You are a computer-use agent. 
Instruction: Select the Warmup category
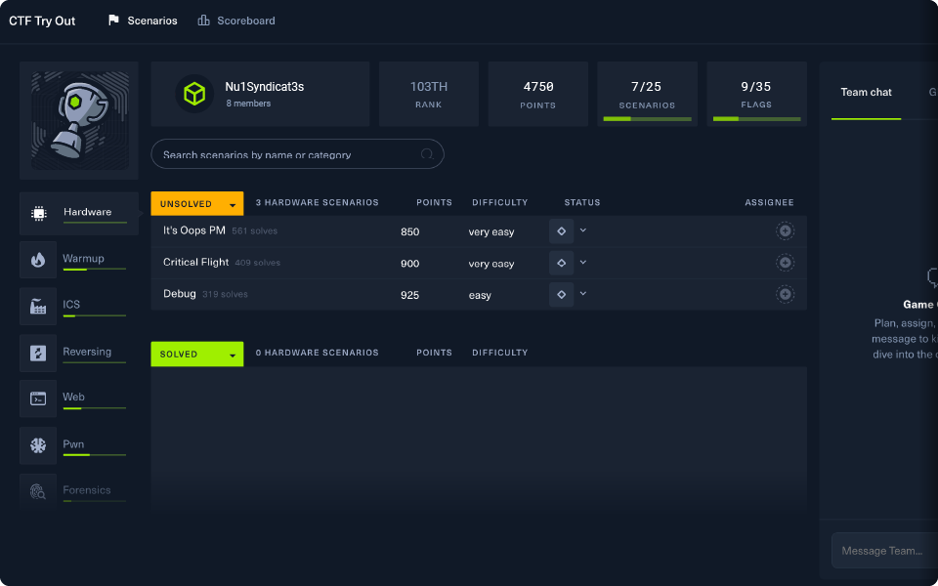tap(73, 260)
